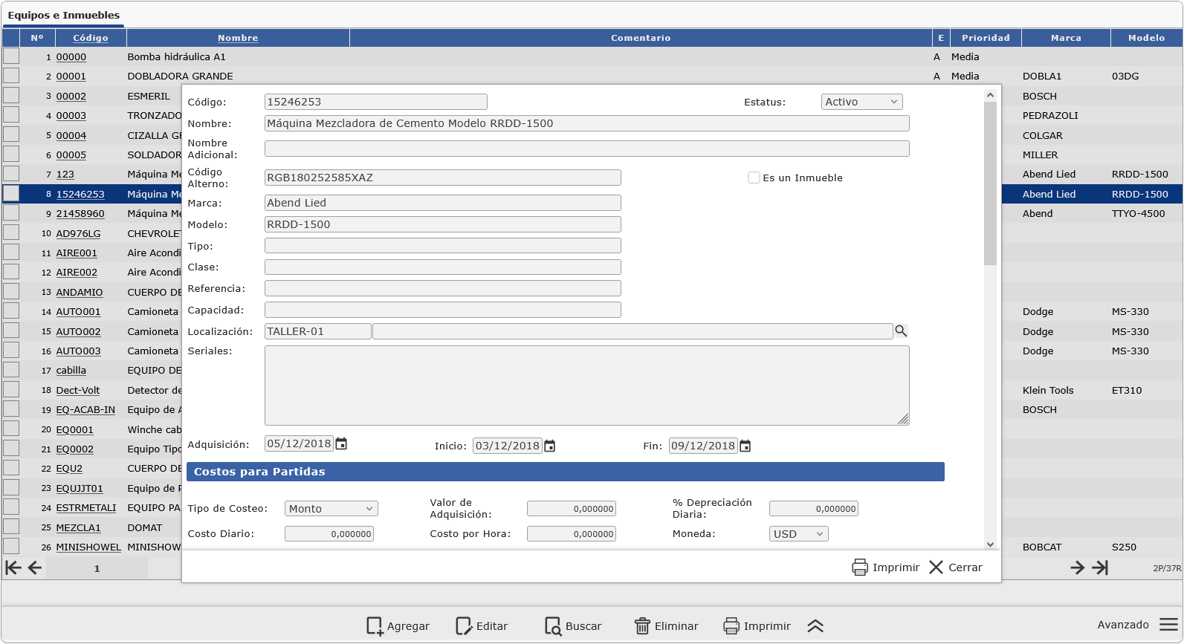Go to previous page arrow

coord(35,568)
